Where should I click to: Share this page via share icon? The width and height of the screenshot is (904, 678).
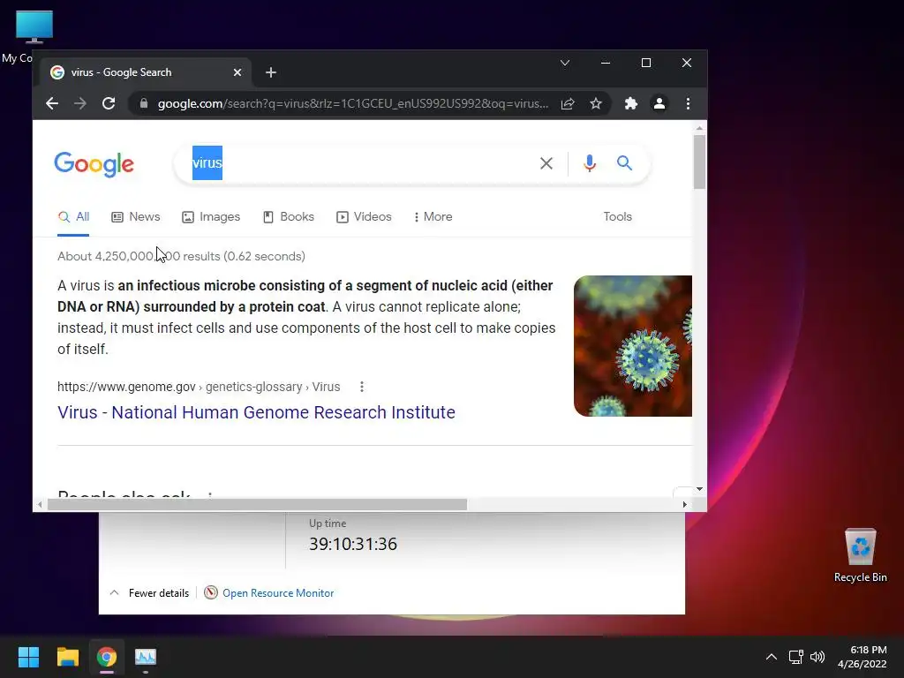pyautogui.click(x=568, y=104)
